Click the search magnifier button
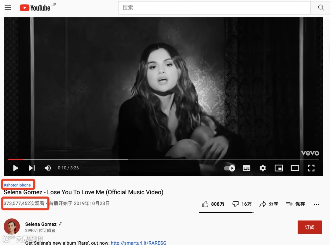Viewport: 330px width, 245px height. point(321,8)
